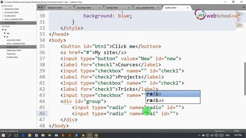Switch to the auto_complete.html tab
Image resolution: width=246 pixels, height=138 pixels.
pos(145,8)
